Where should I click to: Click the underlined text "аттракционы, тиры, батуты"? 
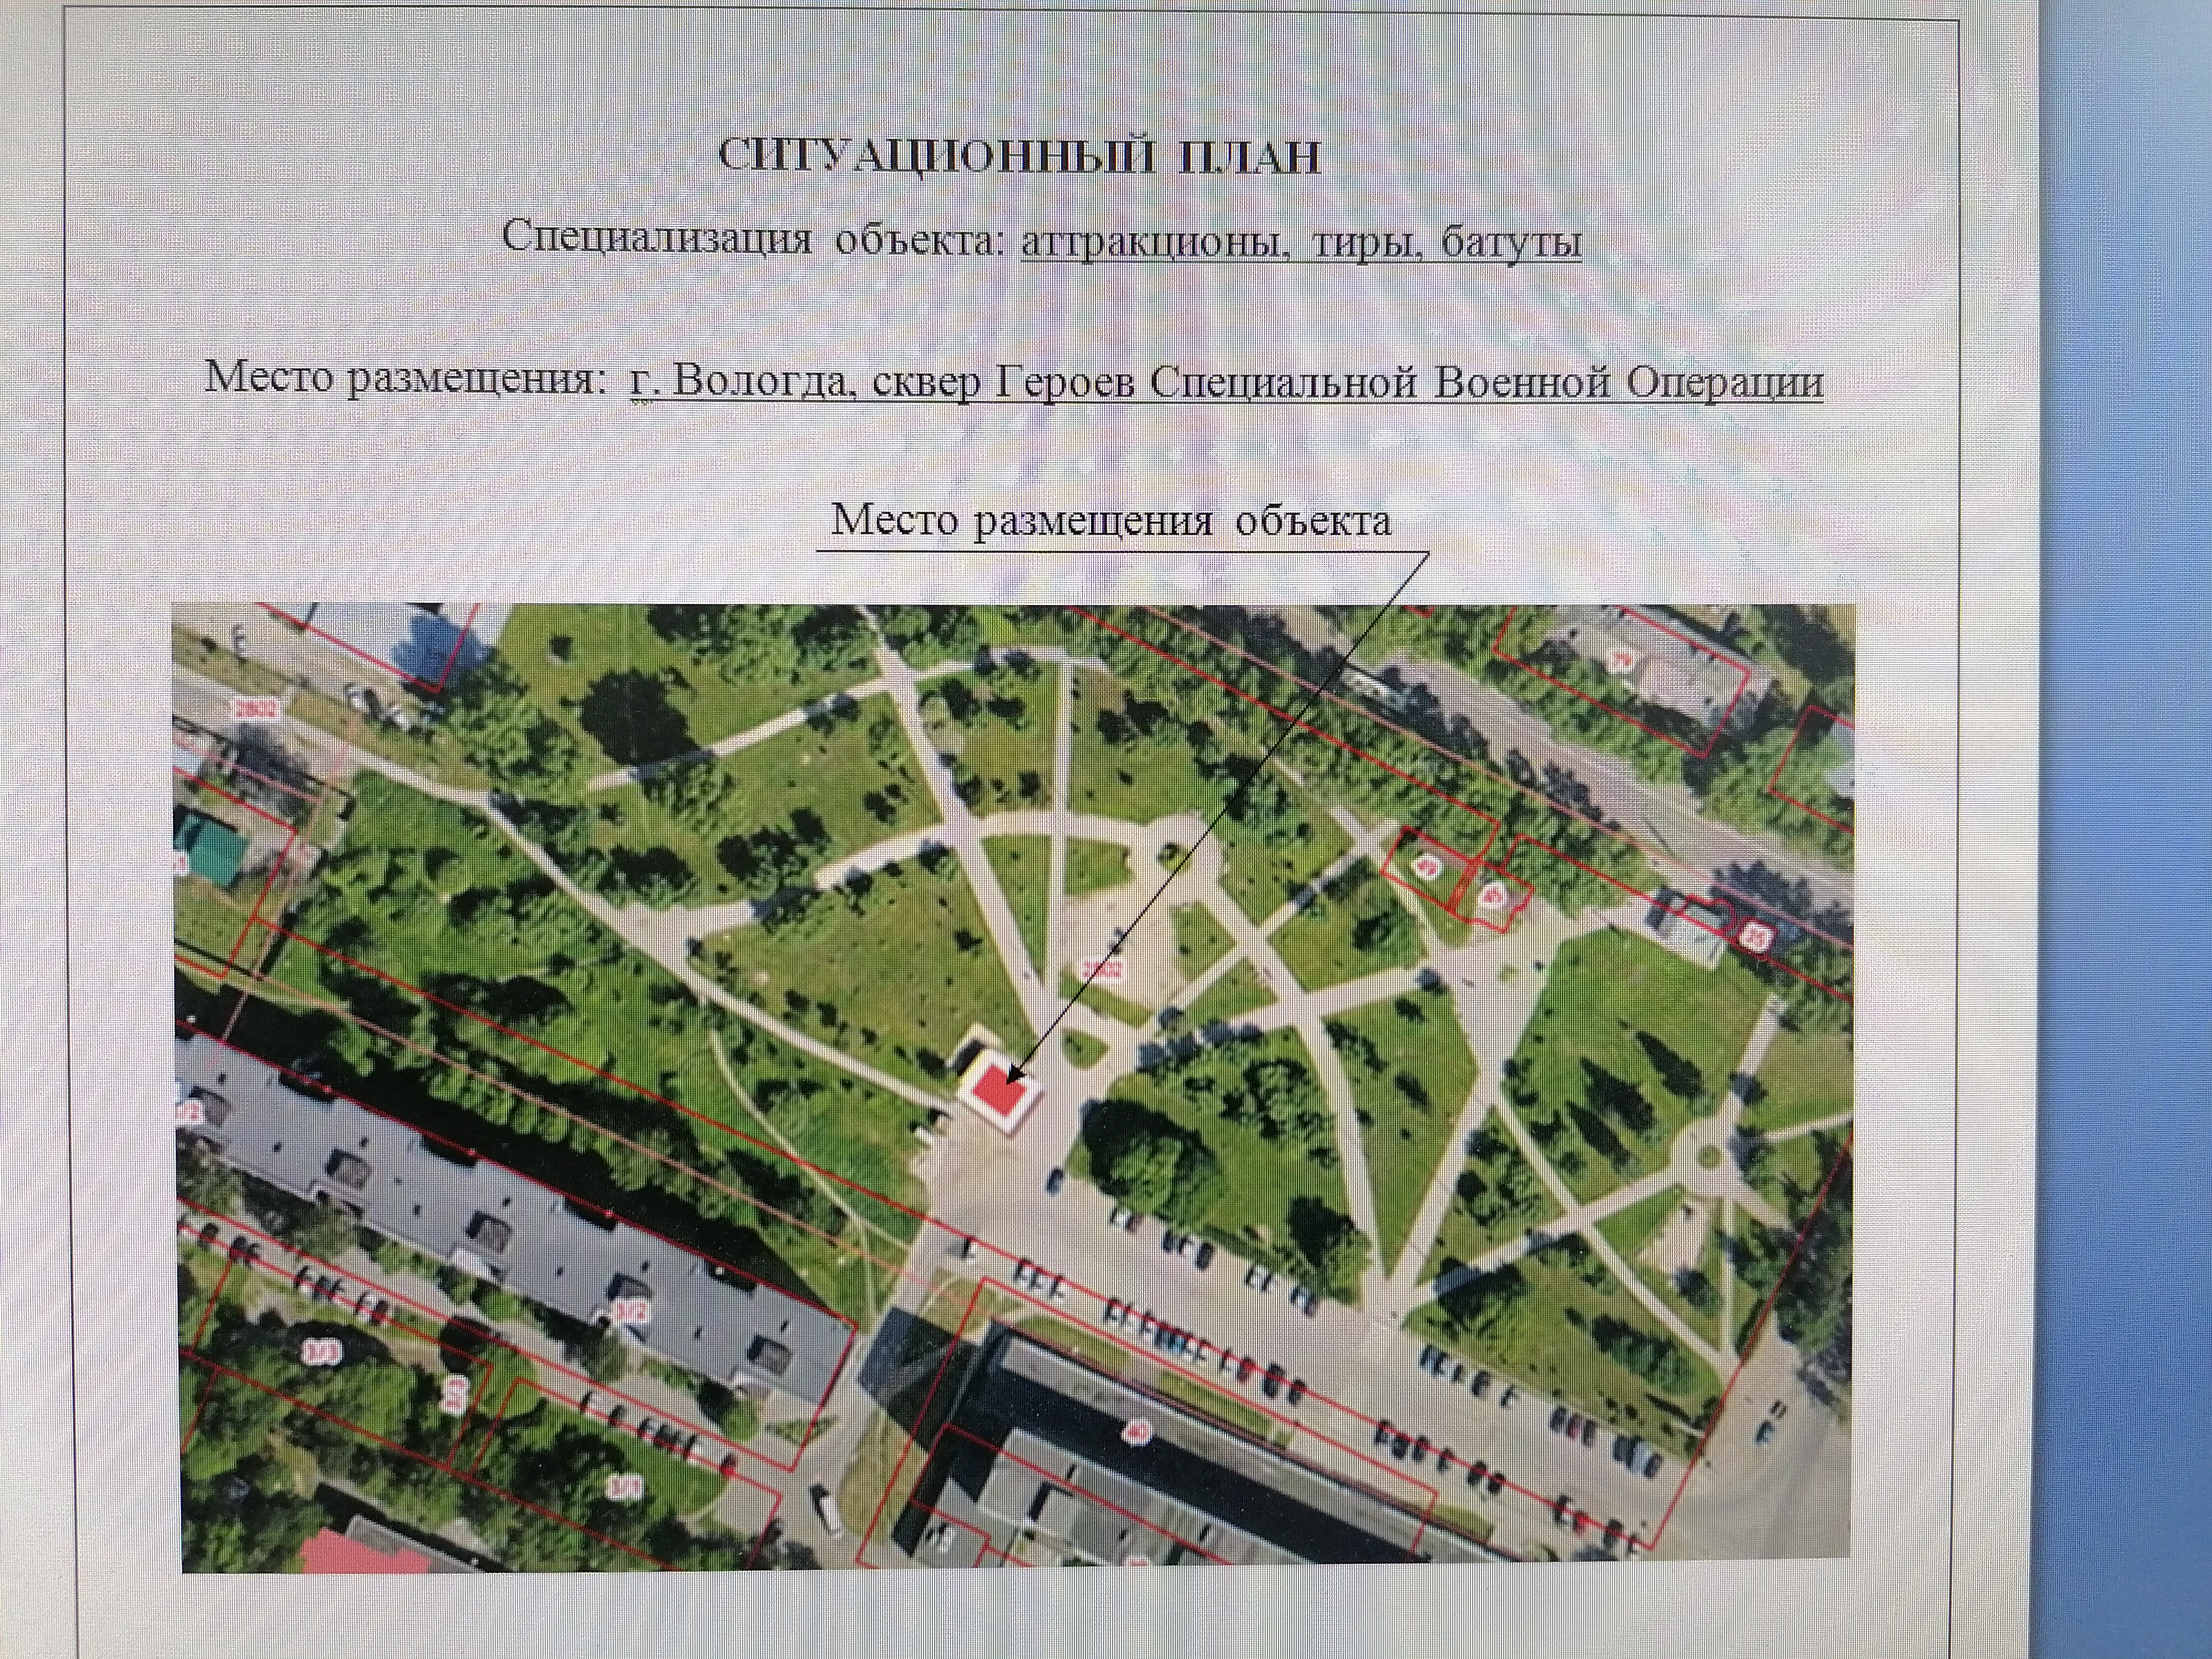click(1301, 243)
